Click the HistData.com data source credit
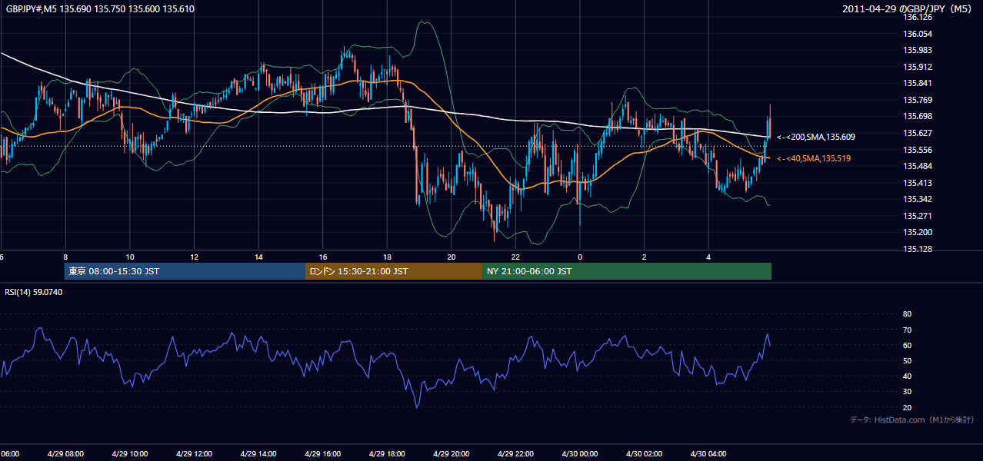This screenshot has width=983, height=461. click(x=912, y=420)
